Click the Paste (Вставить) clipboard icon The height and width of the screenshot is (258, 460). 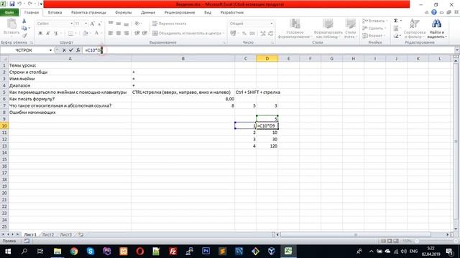point(11,24)
